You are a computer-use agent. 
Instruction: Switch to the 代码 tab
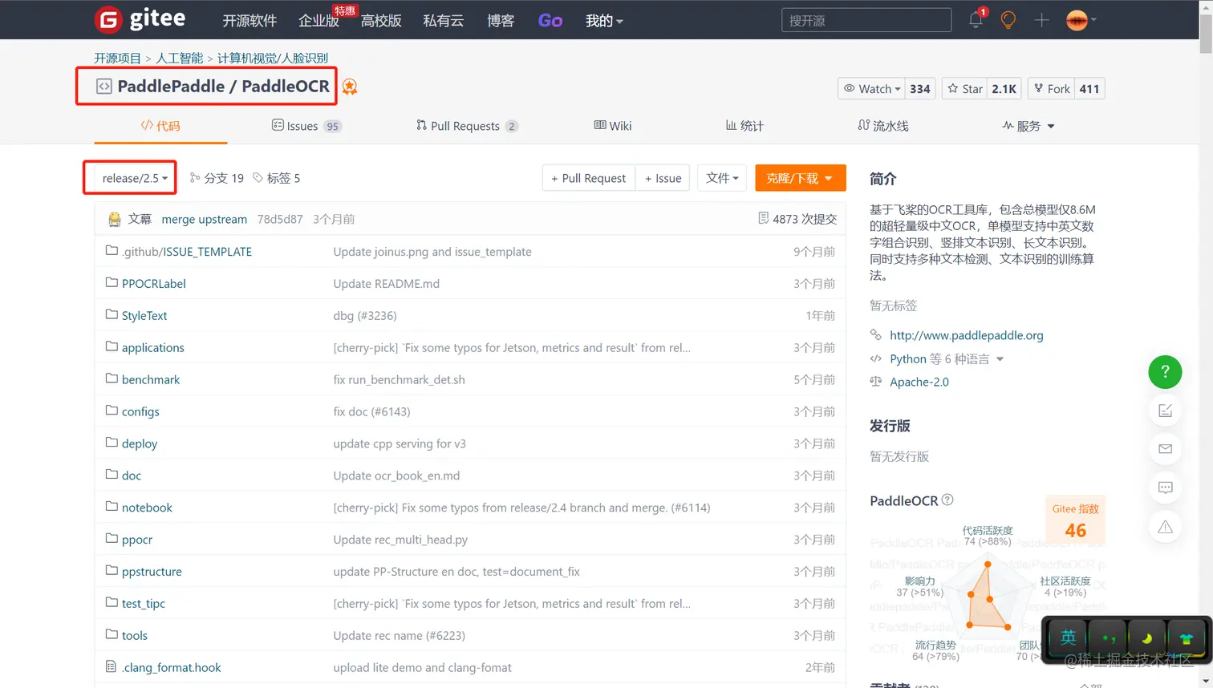[160, 126]
